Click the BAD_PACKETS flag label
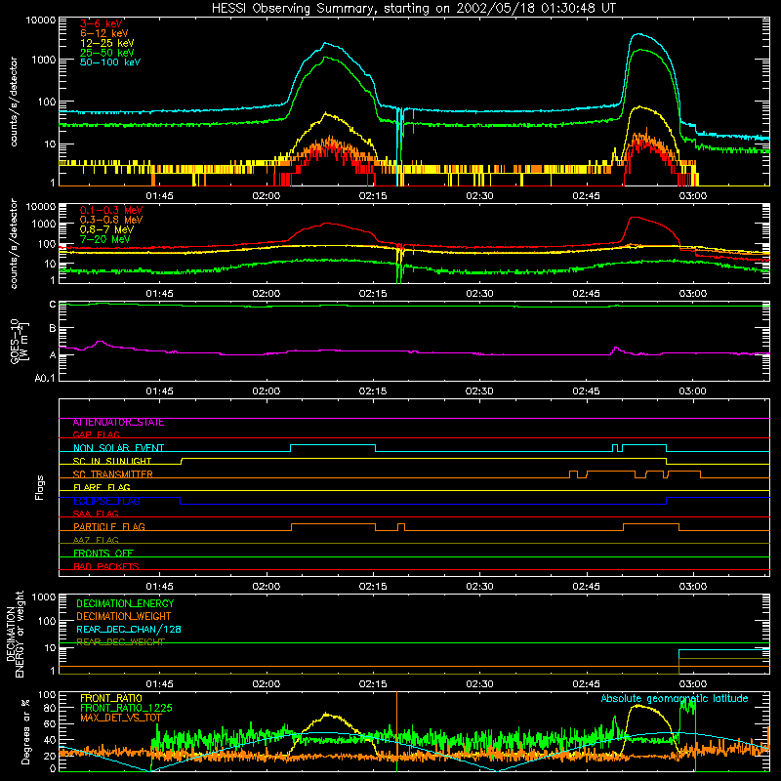This screenshot has width=781, height=781. coord(106,566)
